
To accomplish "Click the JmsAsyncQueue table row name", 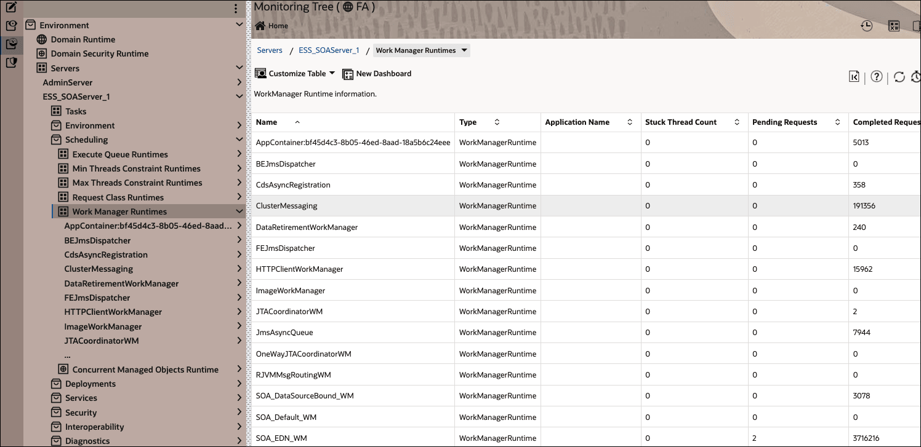I will [x=284, y=333].
